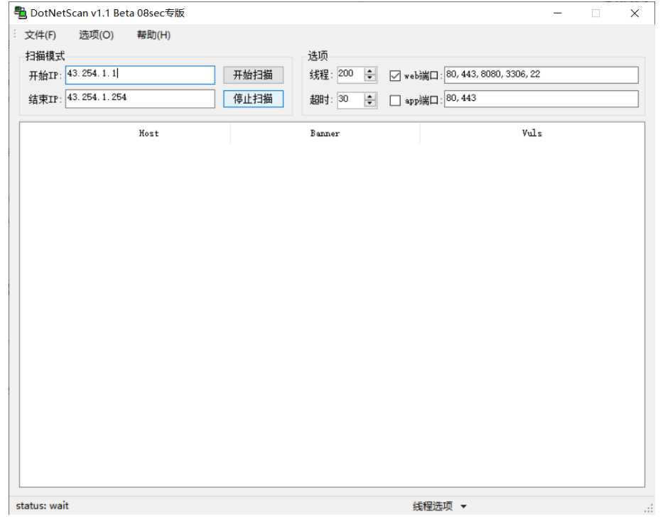Click the 开始IP input field

click(140, 75)
